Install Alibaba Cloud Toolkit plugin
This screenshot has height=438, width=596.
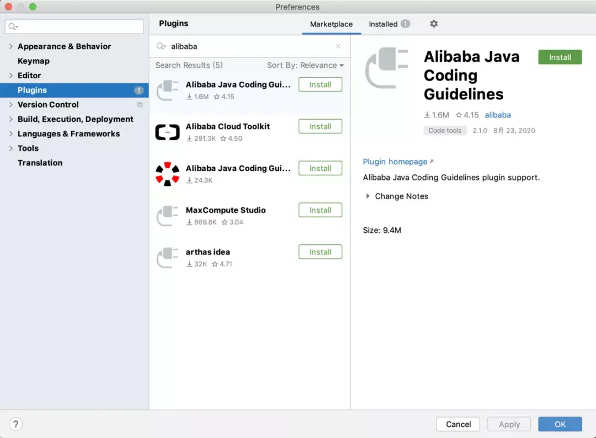point(320,126)
